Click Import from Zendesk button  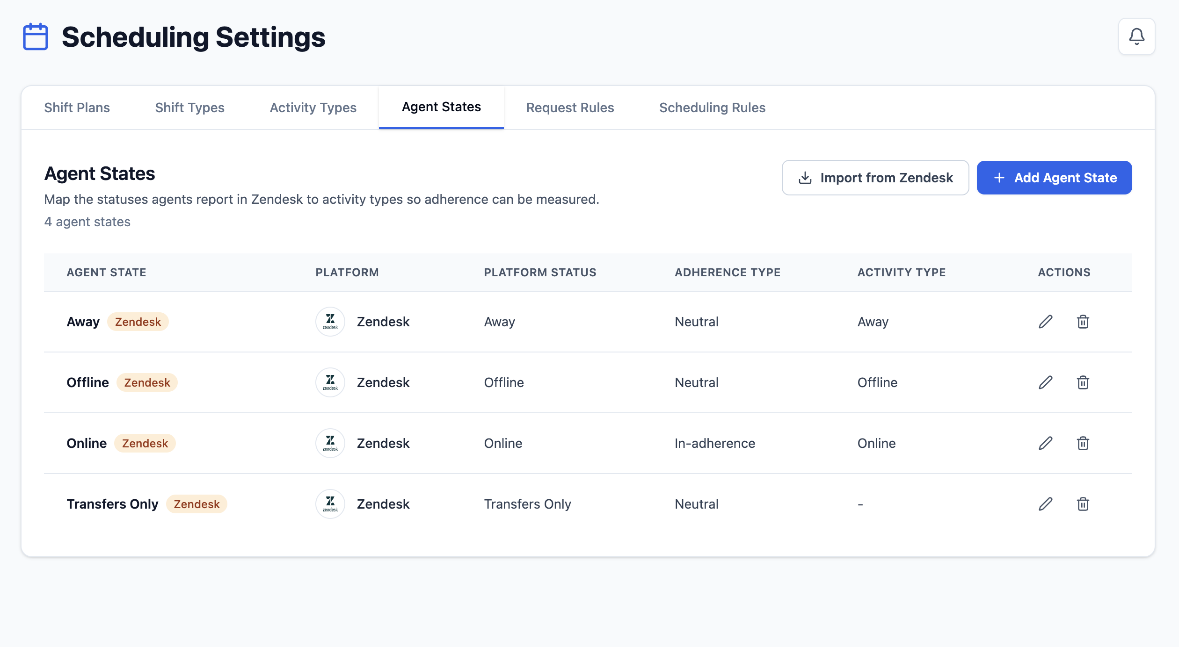click(x=875, y=178)
